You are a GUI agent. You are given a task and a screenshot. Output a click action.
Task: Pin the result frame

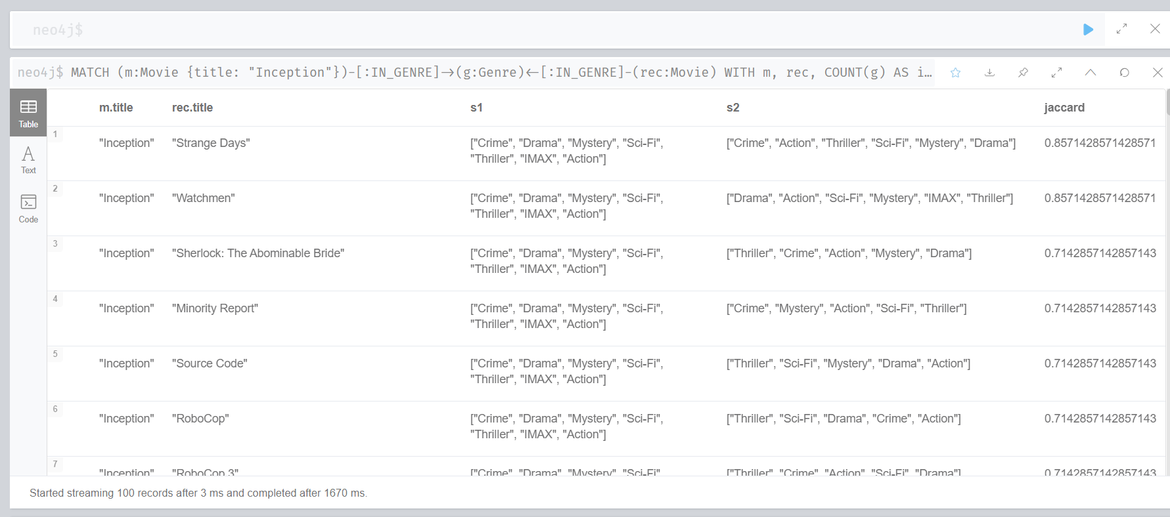click(x=1023, y=72)
